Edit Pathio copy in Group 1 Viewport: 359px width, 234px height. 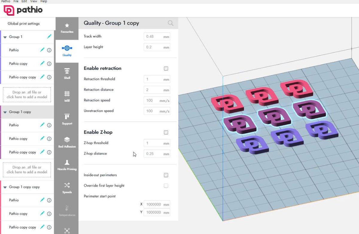(x=42, y=63)
